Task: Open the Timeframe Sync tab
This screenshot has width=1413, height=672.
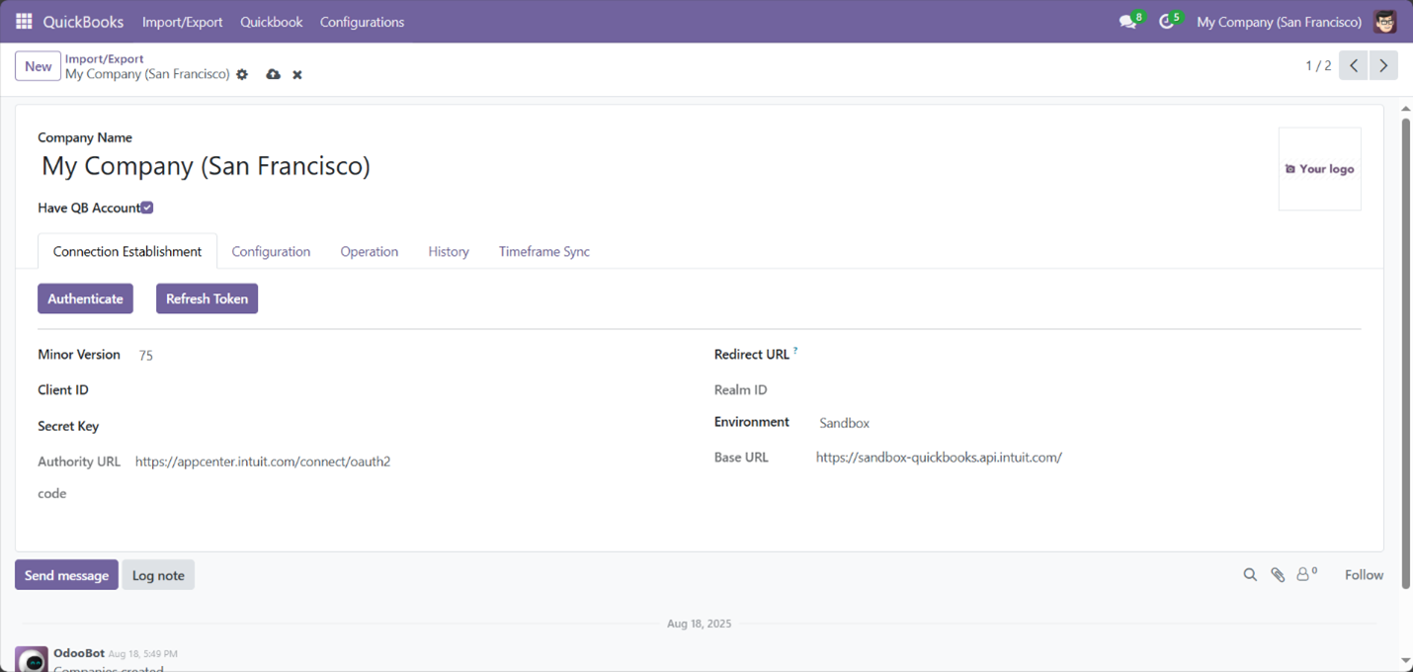Action: (x=543, y=251)
